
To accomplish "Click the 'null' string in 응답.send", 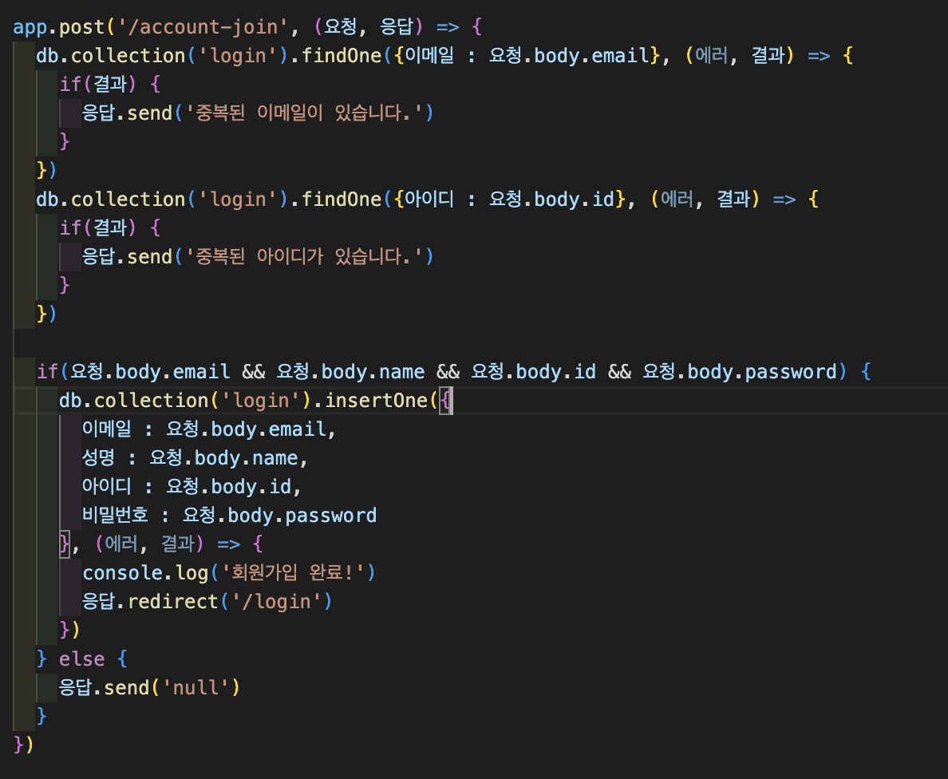I will pyautogui.click(x=196, y=688).
